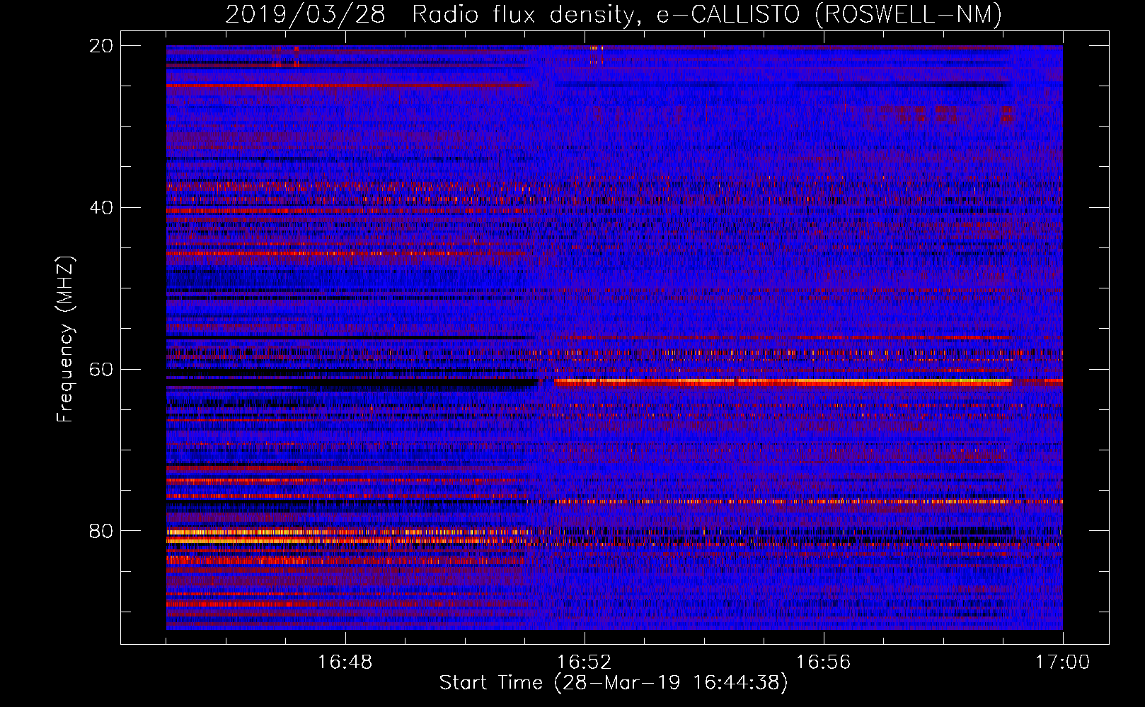Click the 20 frequency axis label
Viewport: 1145px width, 707px height.
pyautogui.click(x=101, y=46)
